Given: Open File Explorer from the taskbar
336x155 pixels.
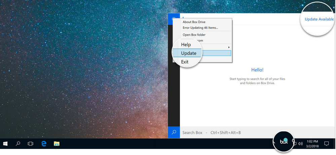Looking at the screenshot, I should [57, 144].
